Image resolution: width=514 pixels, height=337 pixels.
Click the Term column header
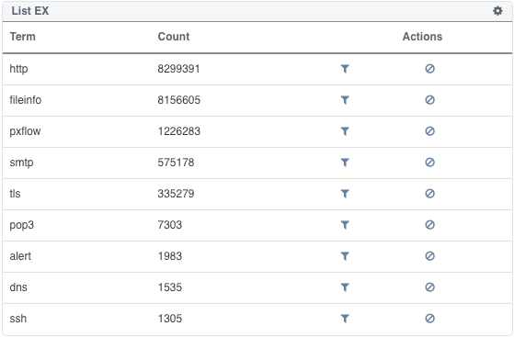tap(23, 37)
